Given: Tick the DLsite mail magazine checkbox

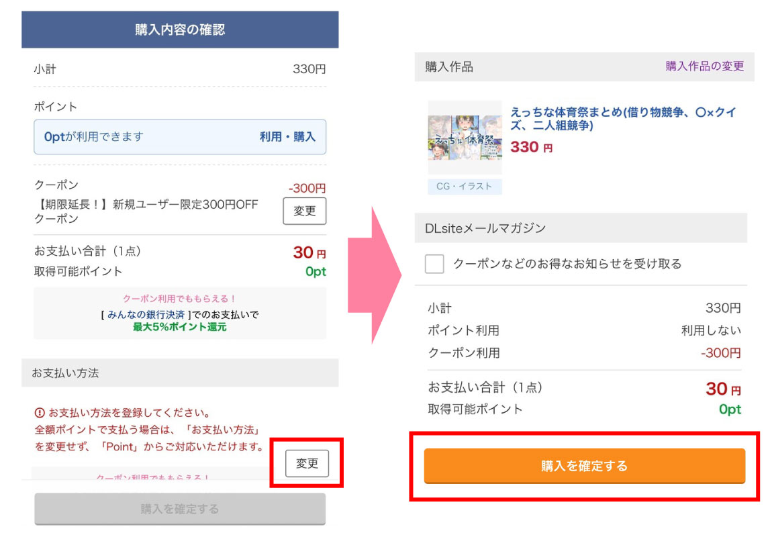Looking at the screenshot, I should click(x=434, y=264).
